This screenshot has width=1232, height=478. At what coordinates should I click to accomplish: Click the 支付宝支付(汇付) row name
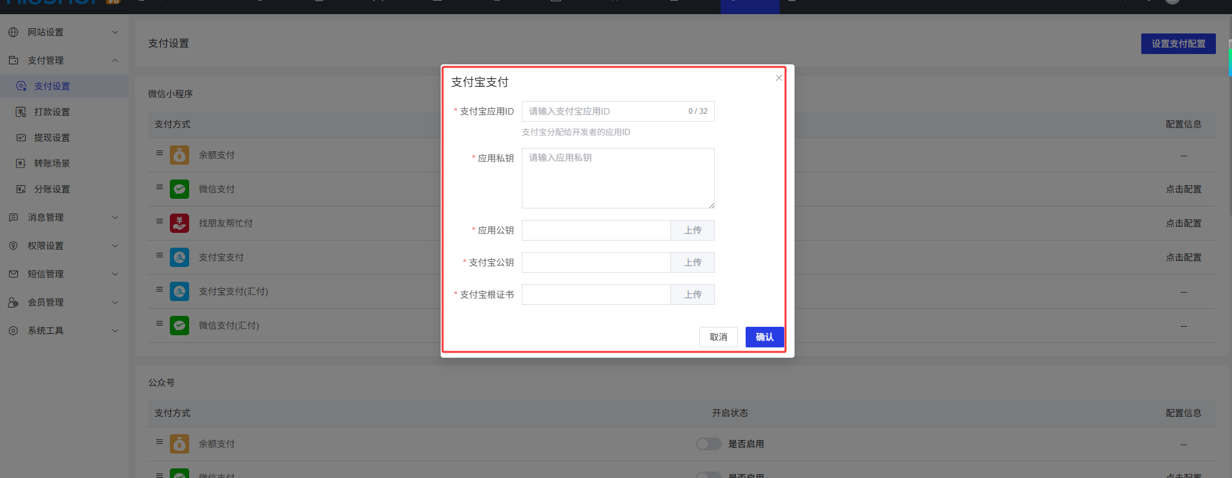[234, 291]
